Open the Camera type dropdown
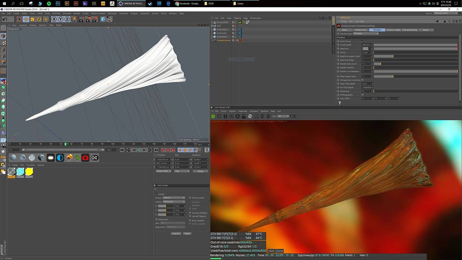 point(366,34)
